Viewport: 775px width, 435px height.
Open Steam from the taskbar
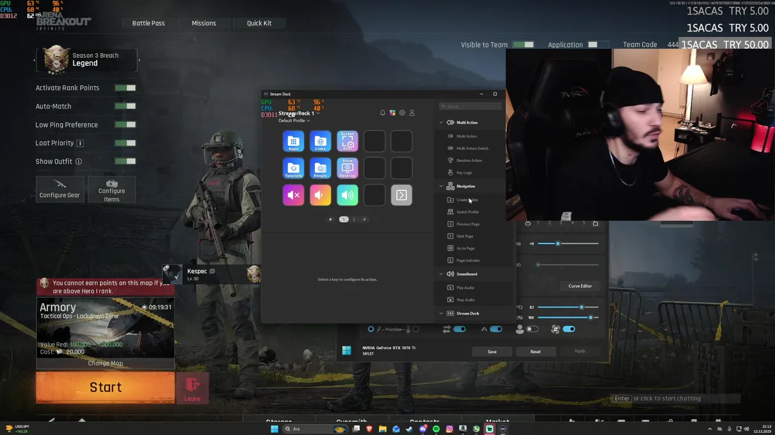coord(409,429)
